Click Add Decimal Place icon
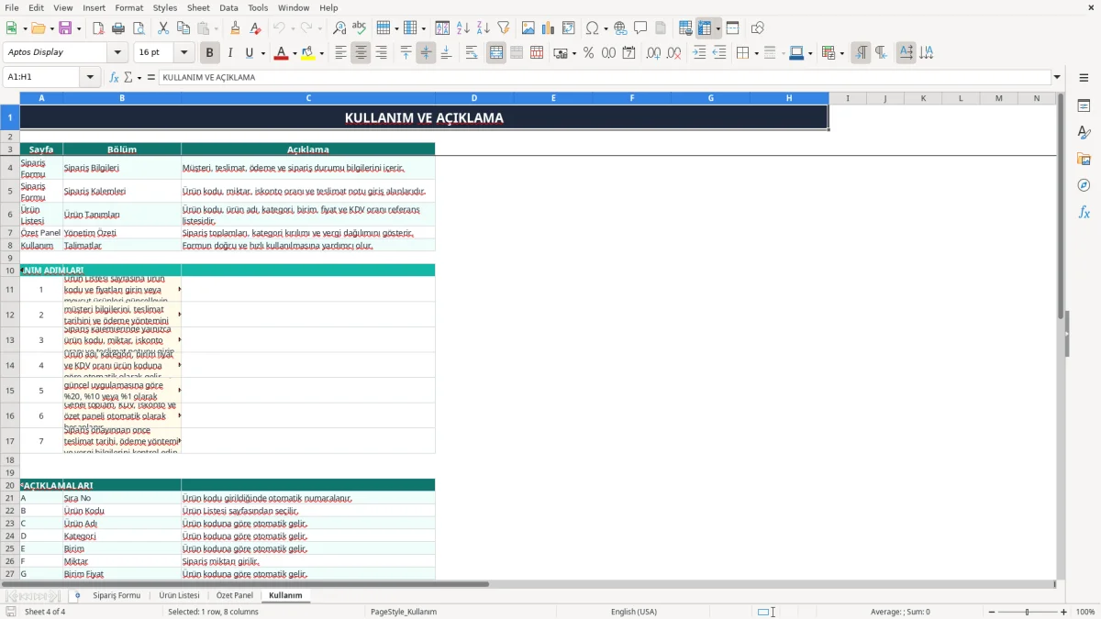Screen dimensions: 1101x619 (x=653, y=53)
